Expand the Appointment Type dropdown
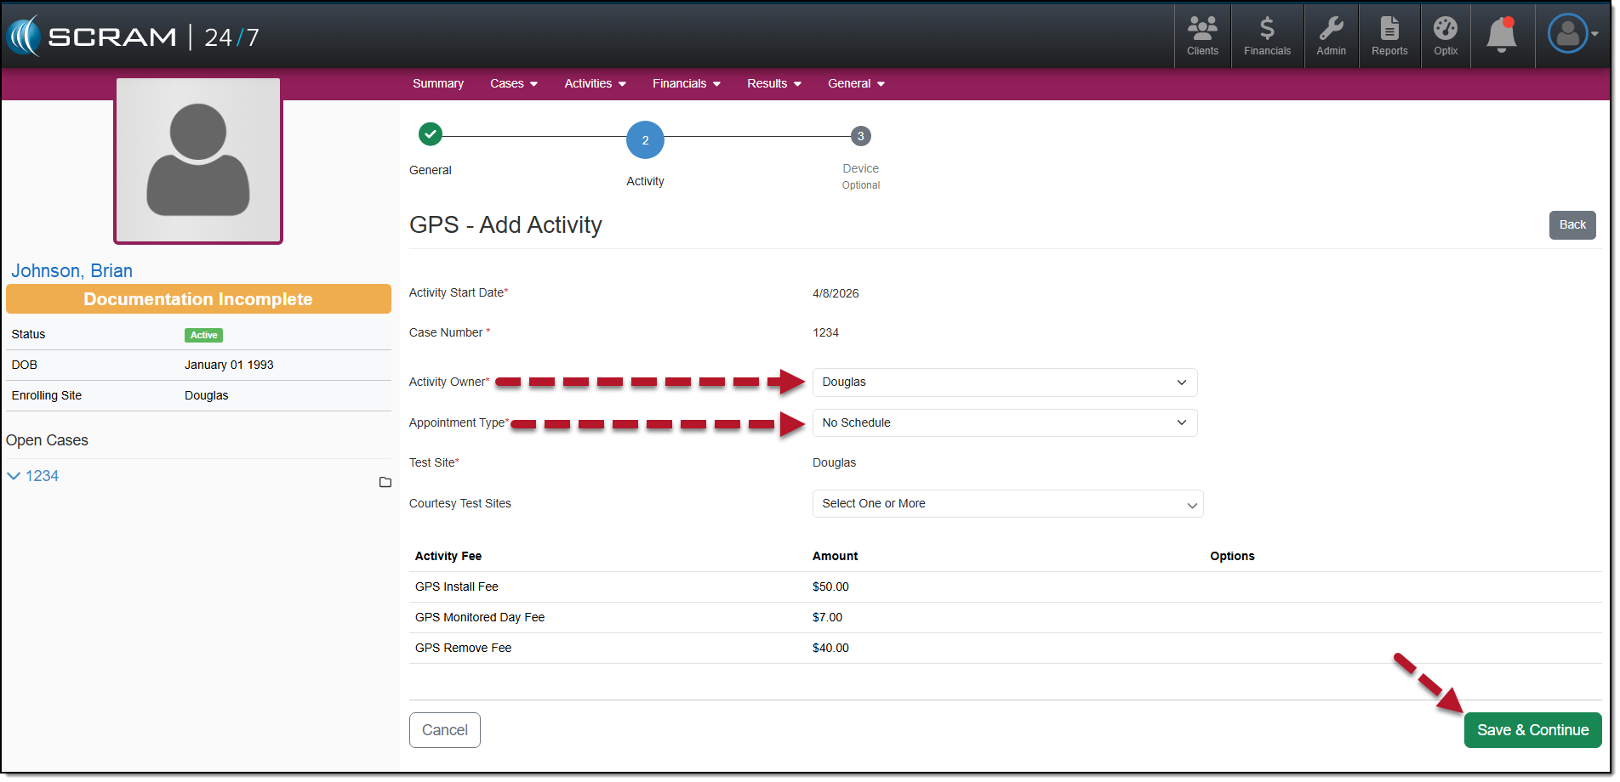Image resolution: width=1620 pixels, height=782 pixels. 1004,423
